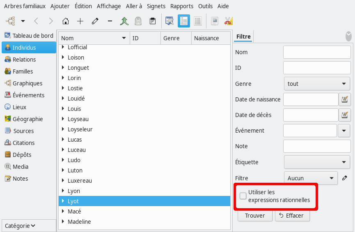Open the Genre dropdown set to tout
This screenshot has height=232, width=355.
click(x=317, y=84)
